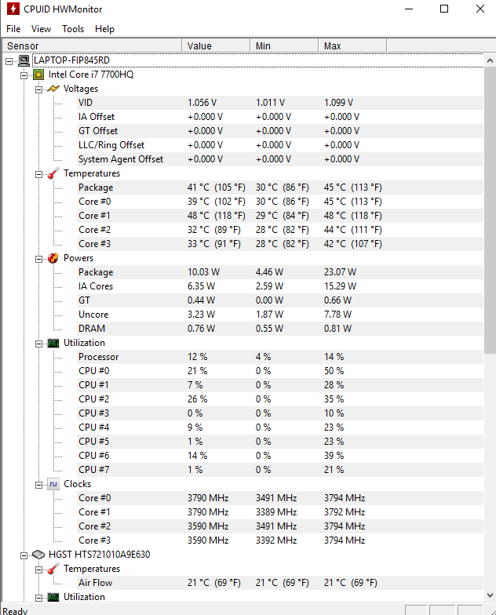Collapse the Powers section

tap(38, 258)
